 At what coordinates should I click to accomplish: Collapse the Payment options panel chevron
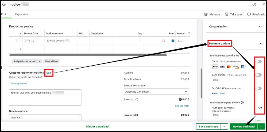(260, 44)
